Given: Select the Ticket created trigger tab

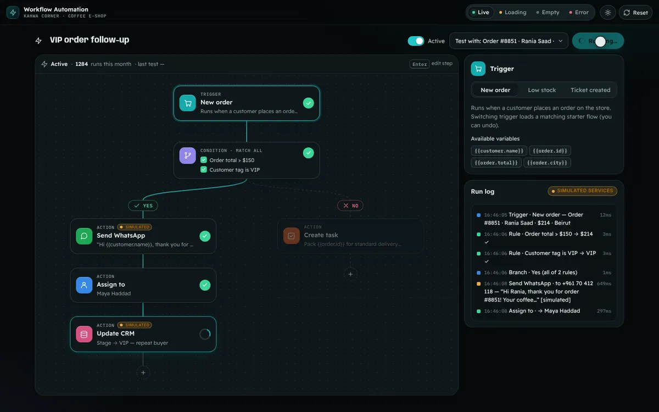Looking at the screenshot, I should [x=590, y=90].
